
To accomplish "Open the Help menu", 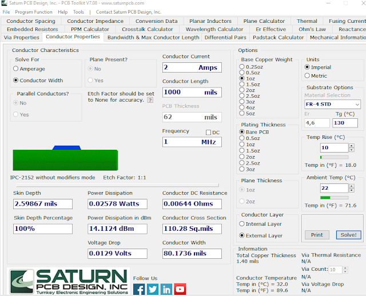I will coord(62,12).
